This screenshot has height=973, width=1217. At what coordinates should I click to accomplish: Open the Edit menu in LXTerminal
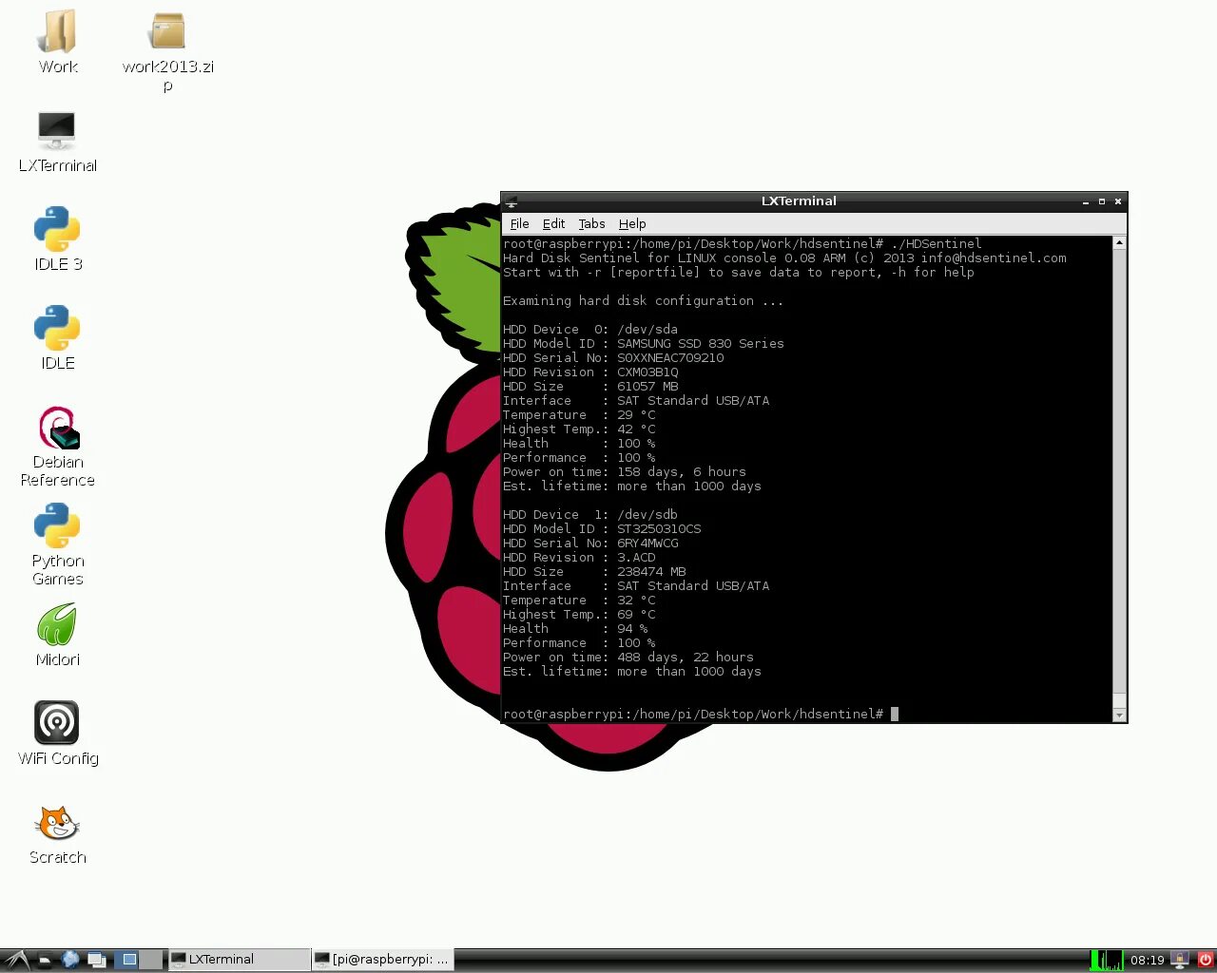click(553, 223)
